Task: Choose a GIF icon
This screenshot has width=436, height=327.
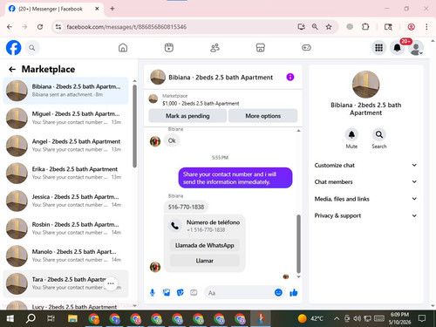Action: pos(194,292)
